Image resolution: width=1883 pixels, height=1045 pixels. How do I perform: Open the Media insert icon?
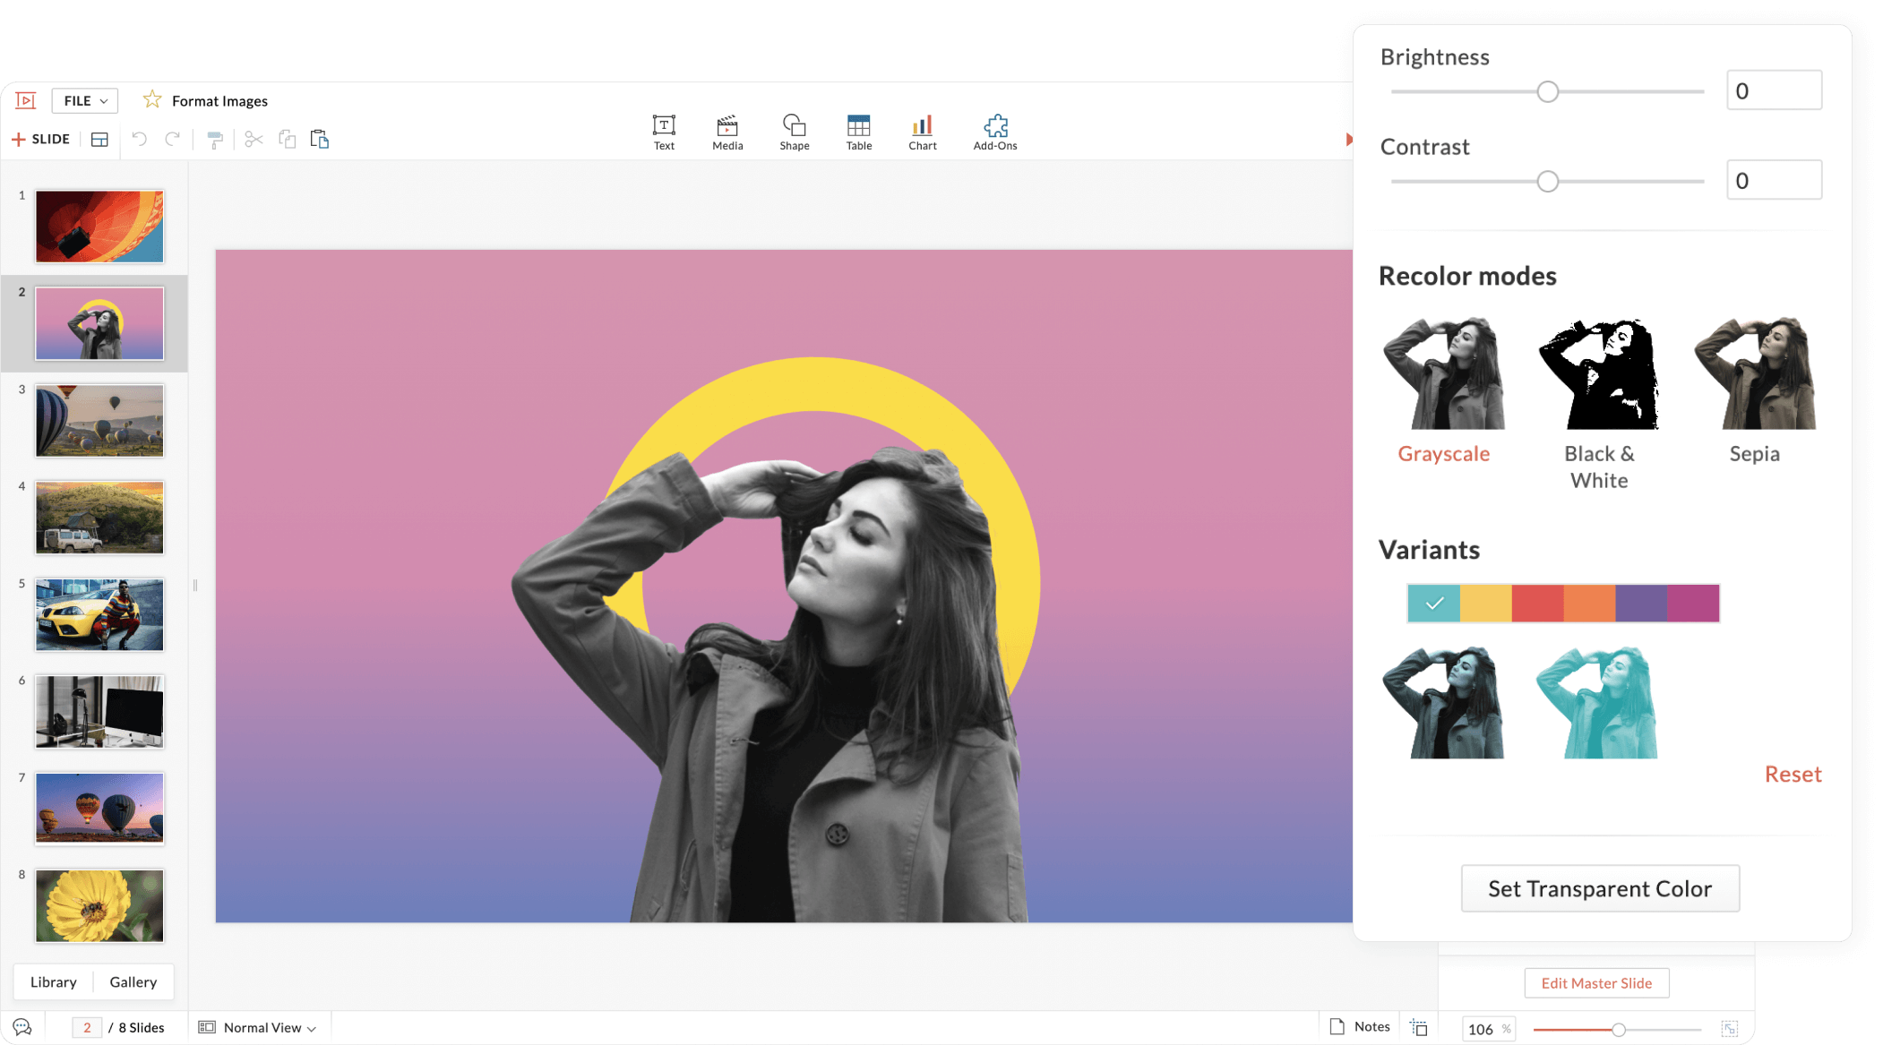[727, 125]
